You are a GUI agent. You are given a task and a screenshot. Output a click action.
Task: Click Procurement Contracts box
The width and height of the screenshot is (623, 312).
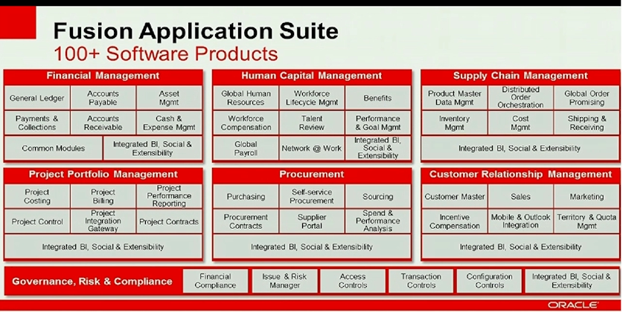point(246,221)
